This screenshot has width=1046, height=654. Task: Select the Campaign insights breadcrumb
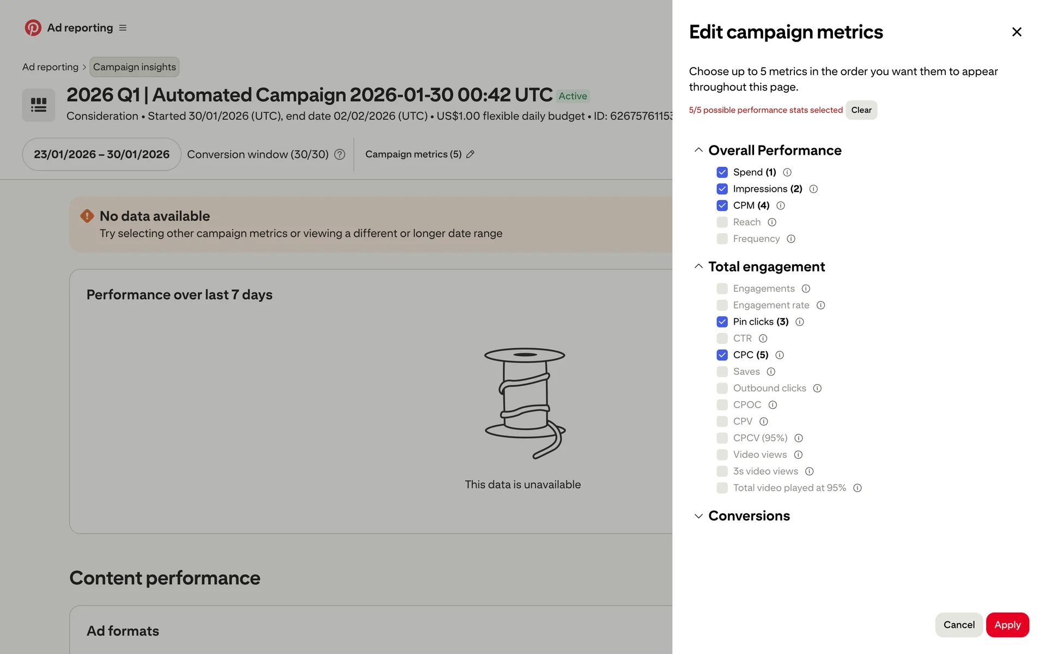point(134,67)
